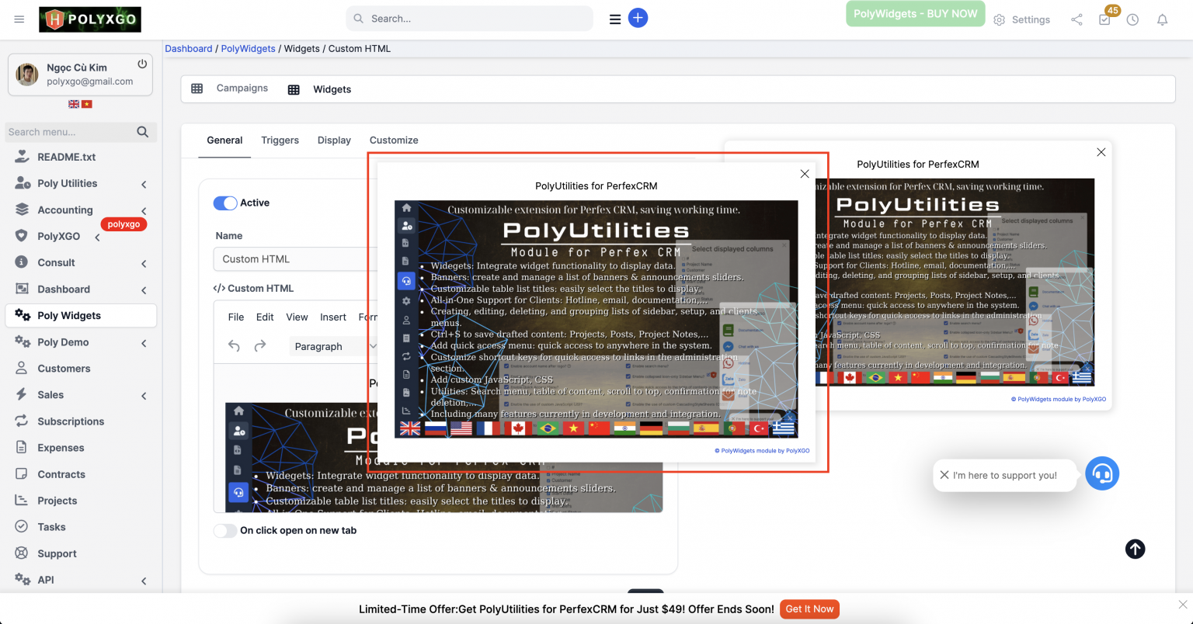Image resolution: width=1193 pixels, height=624 pixels.
Task: Click the blue plus quick-create button
Action: pos(638,17)
